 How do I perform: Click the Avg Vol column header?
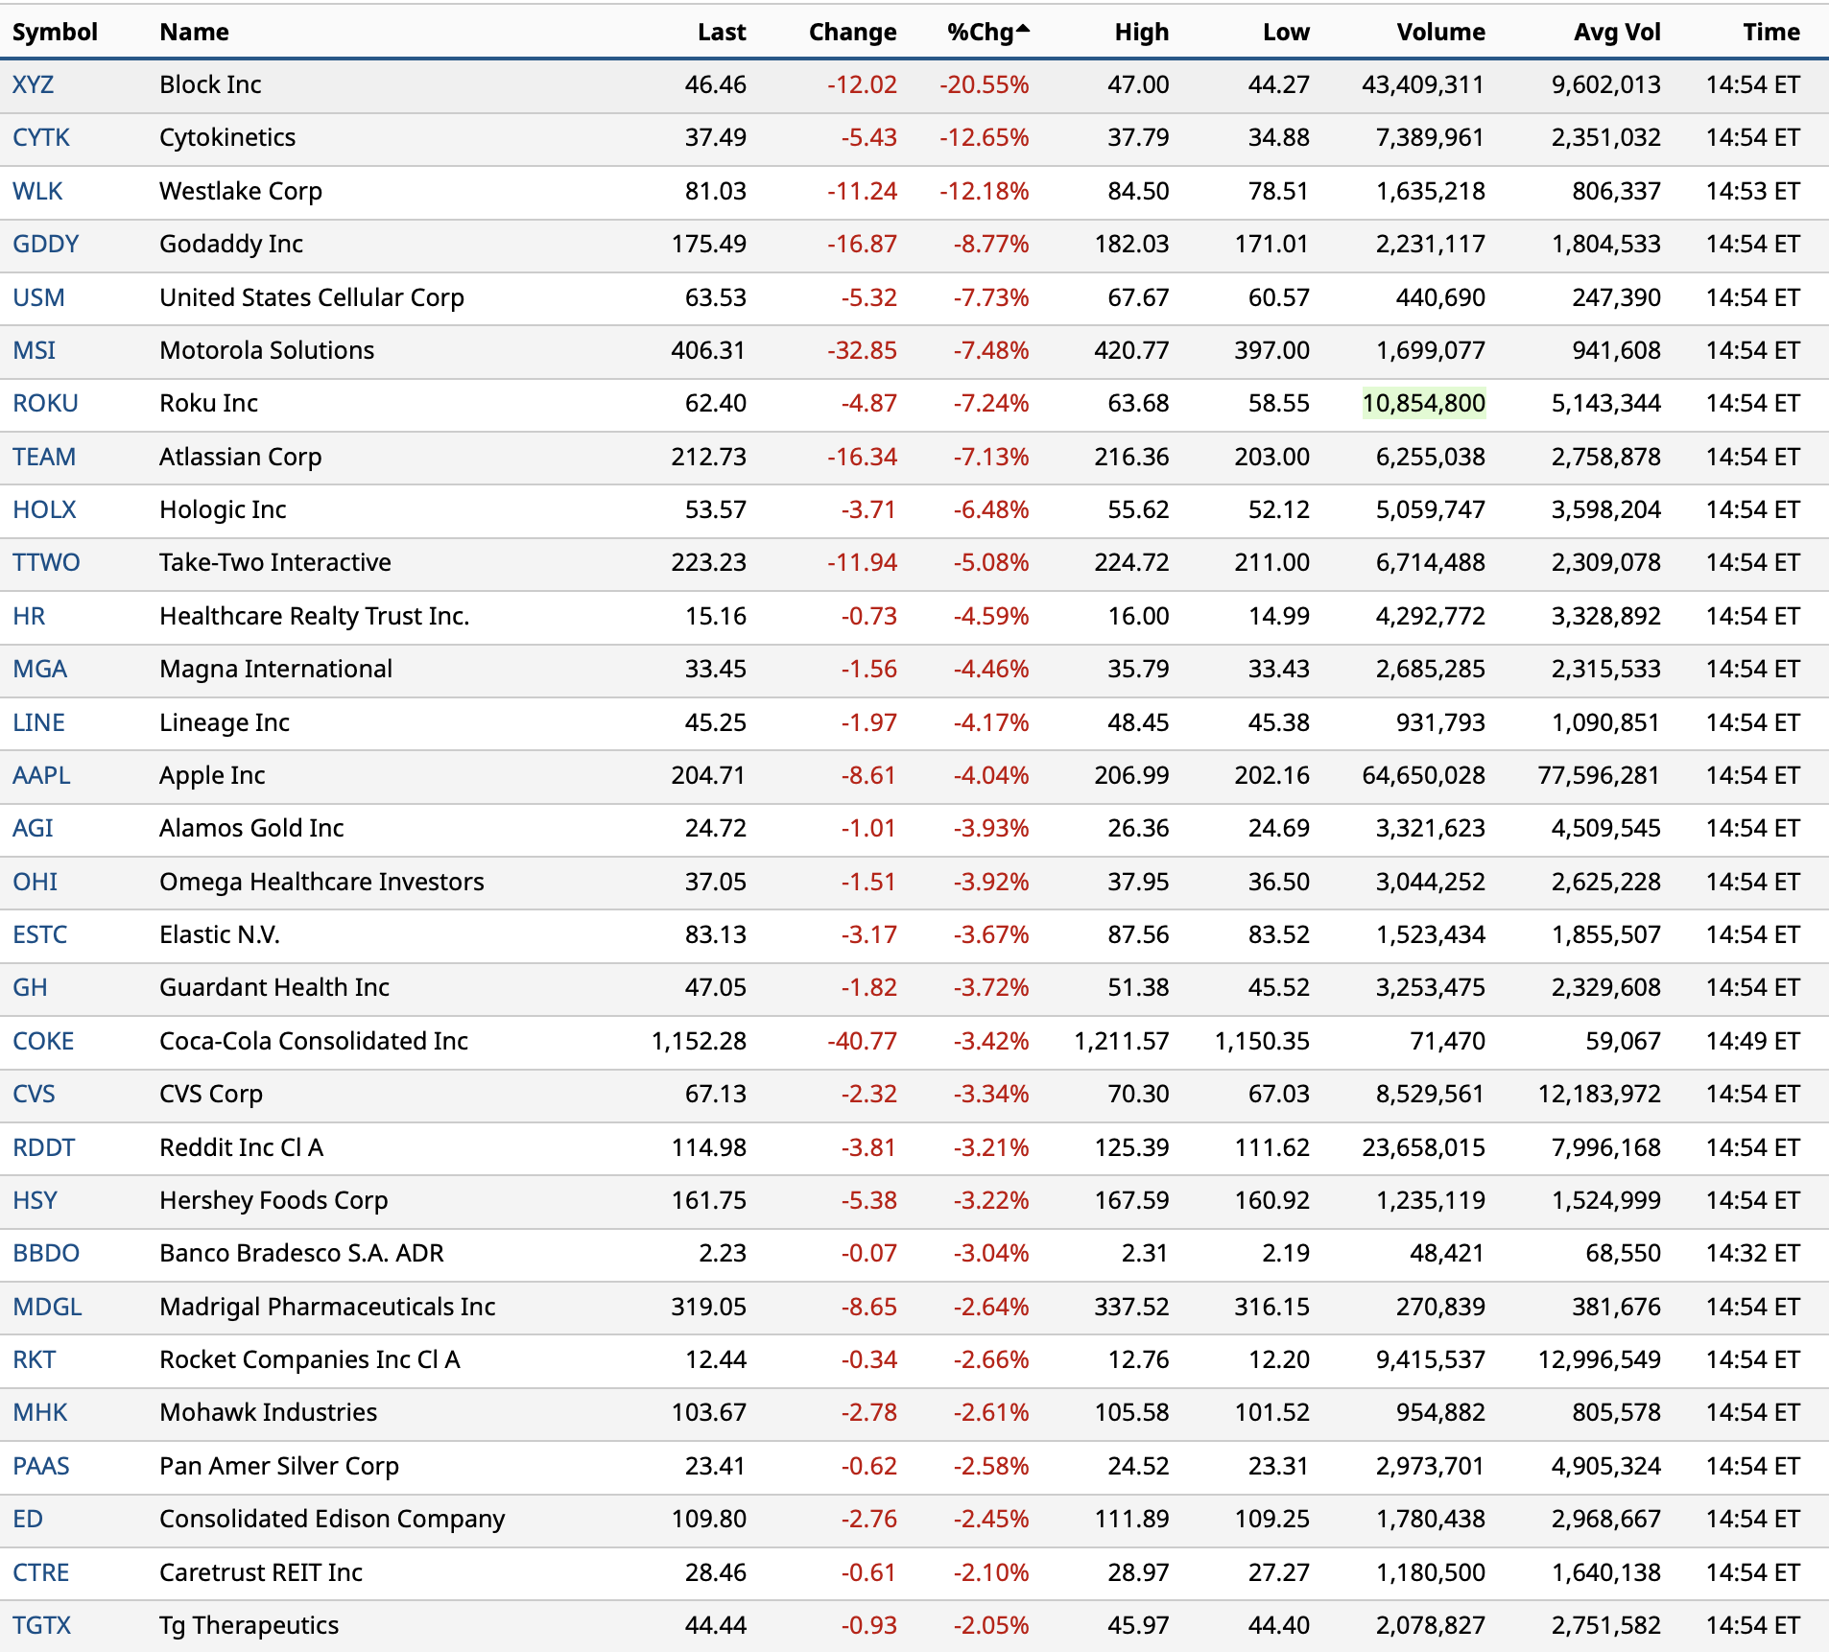[1616, 32]
